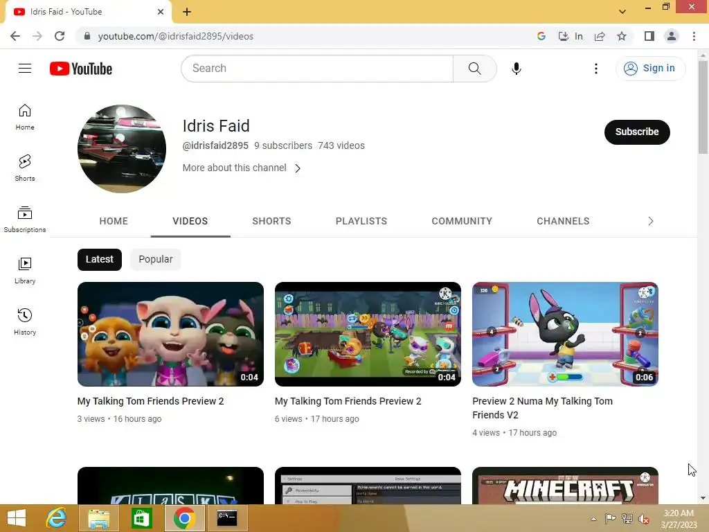Click muted volume tray icon

(644, 519)
